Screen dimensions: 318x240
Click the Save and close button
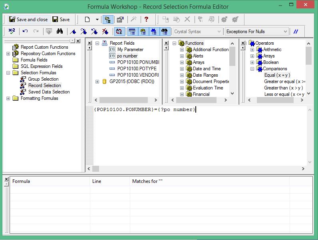click(x=28, y=20)
